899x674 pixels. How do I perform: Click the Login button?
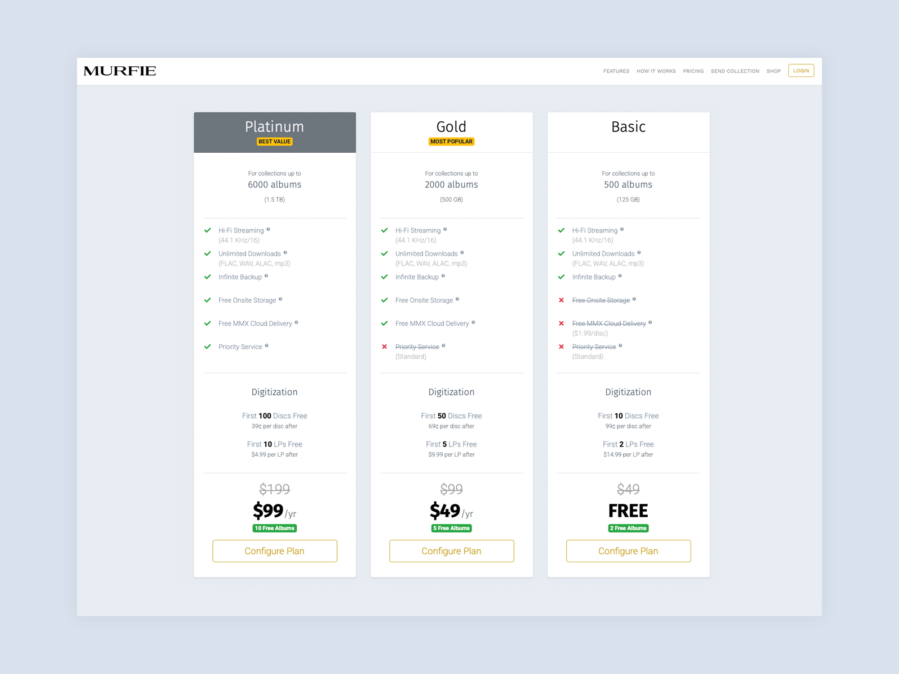click(801, 71)
